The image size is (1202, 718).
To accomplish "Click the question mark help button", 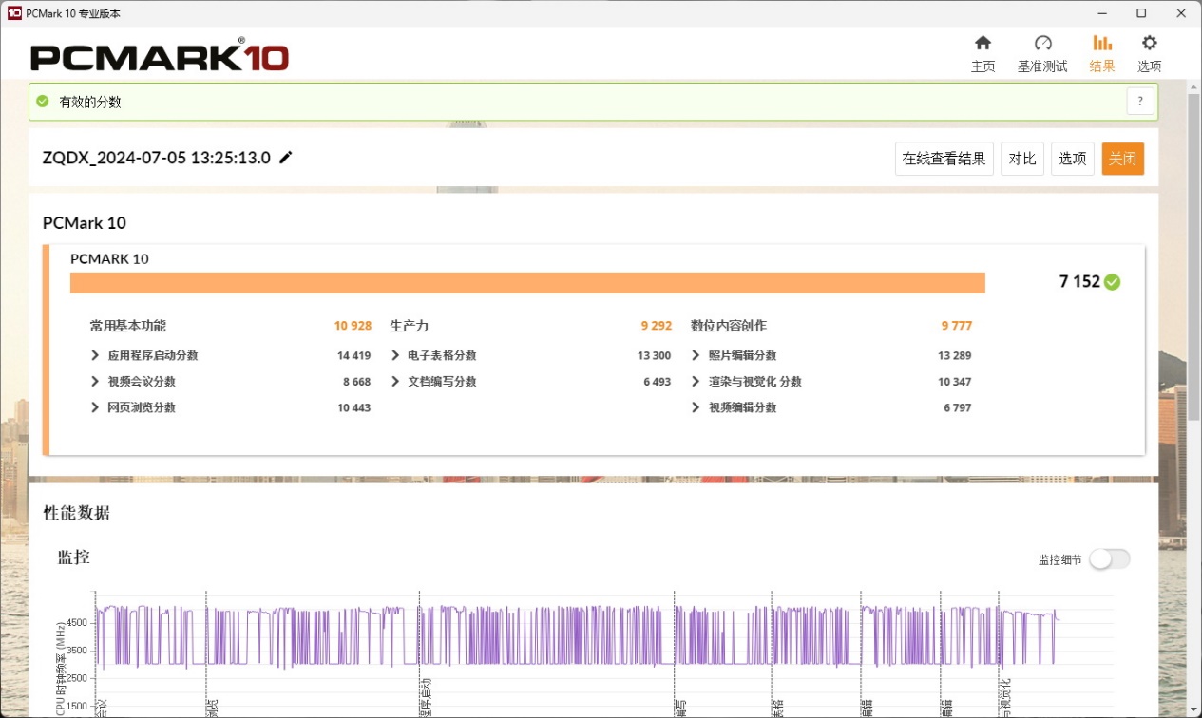I will tap(1140, 102).
